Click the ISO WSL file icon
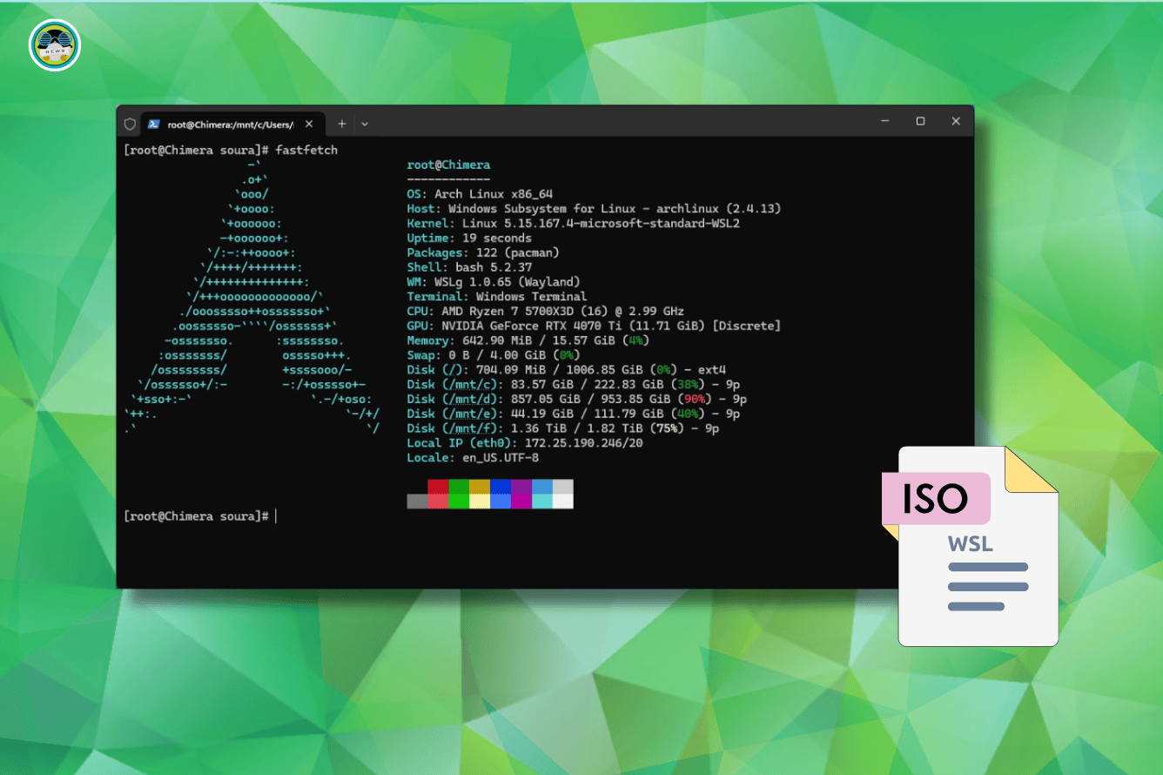Image resolution: width=1163 pixels, height=775 pixels. (x=978, y=557)
